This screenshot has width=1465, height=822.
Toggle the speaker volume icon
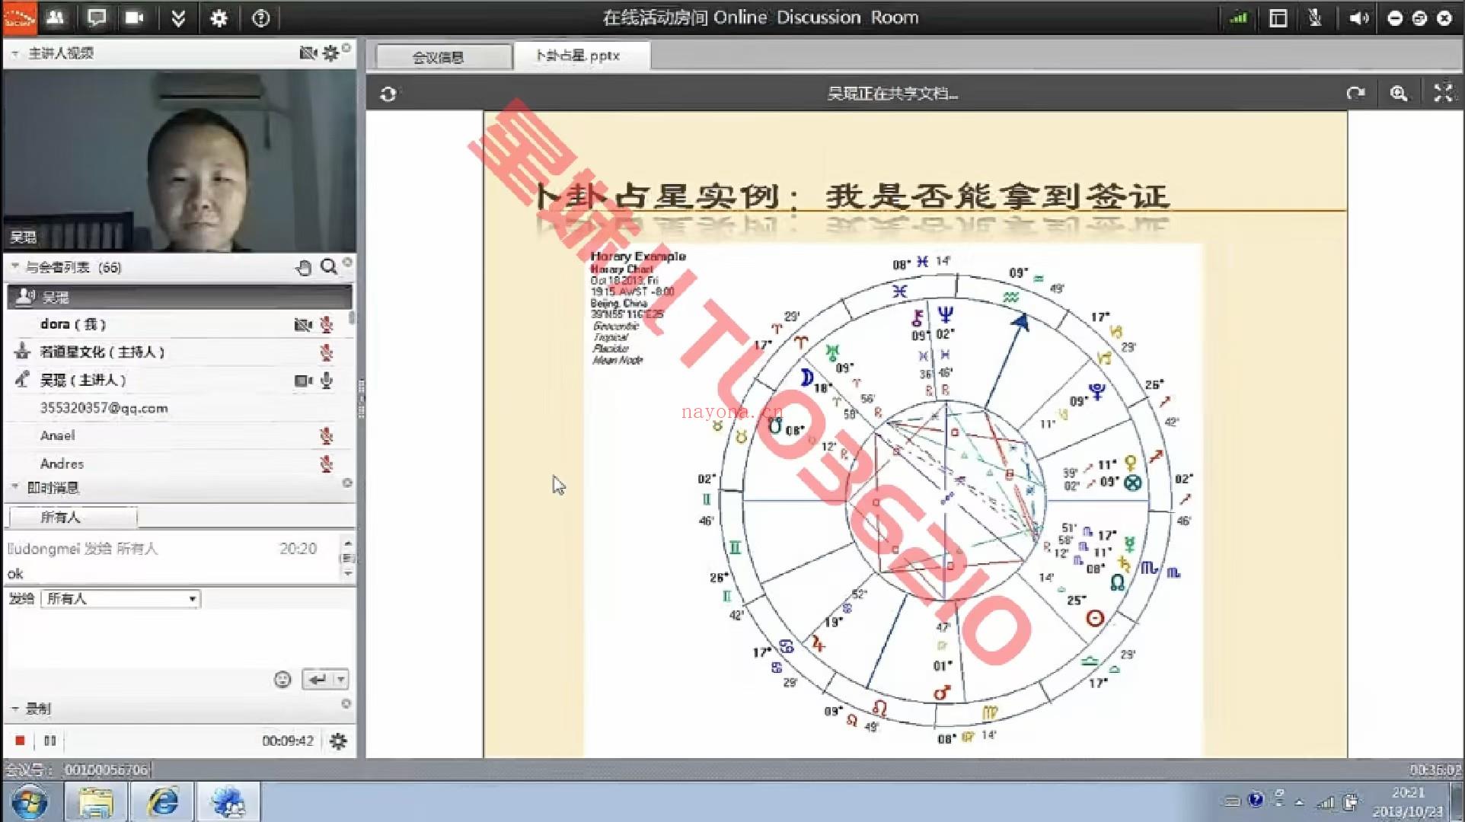click(1358, 18)
